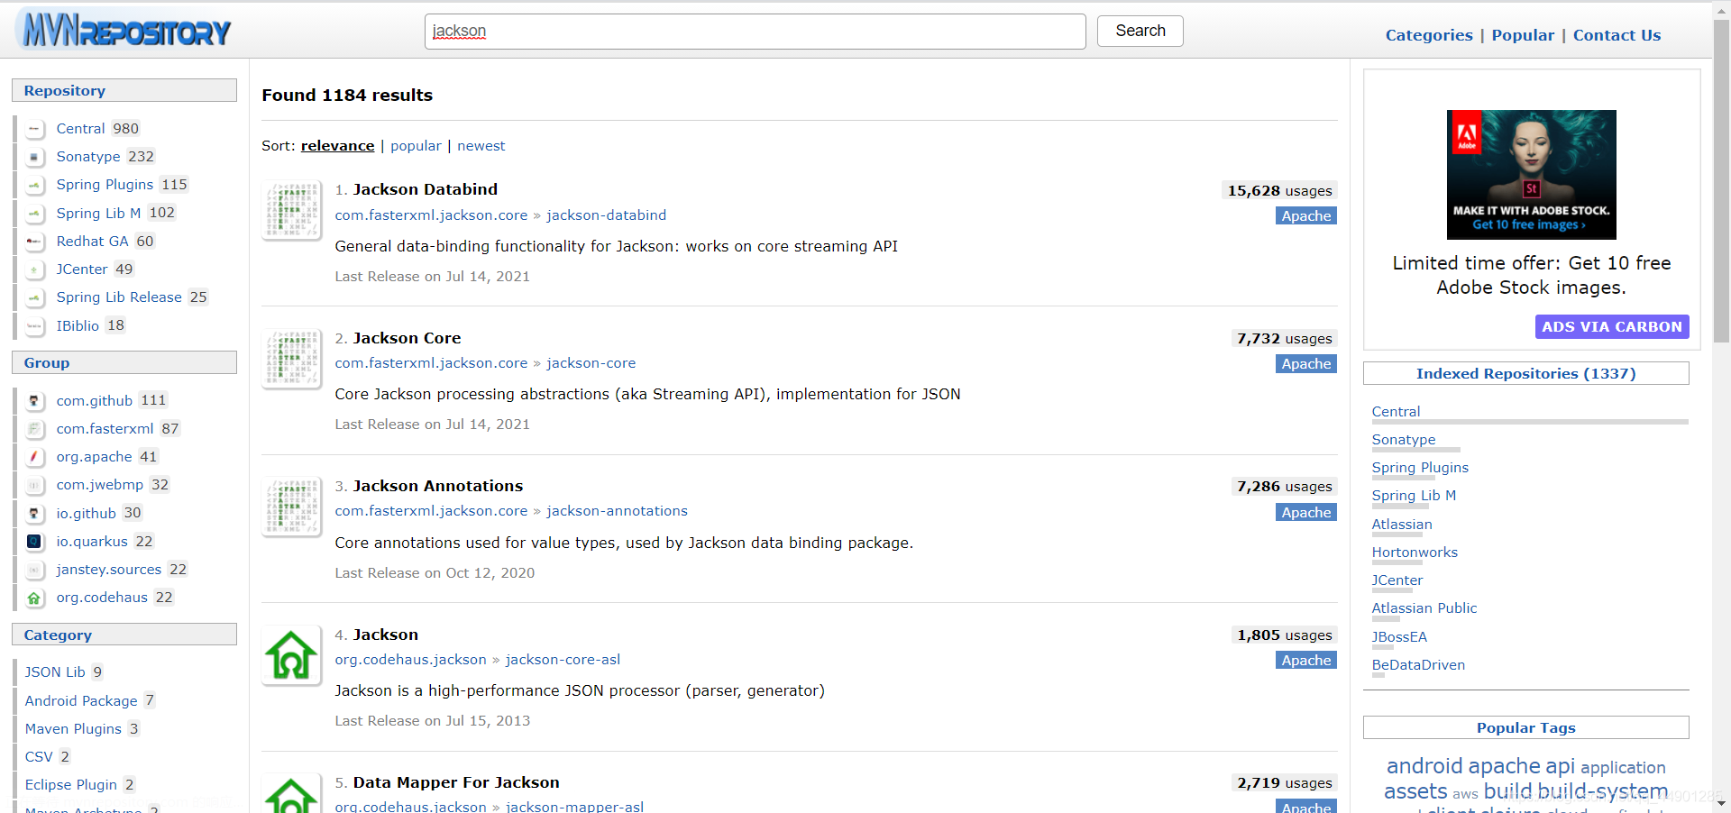Sort results by newest
Screen dimensions: 1731x813
(481, 146)
